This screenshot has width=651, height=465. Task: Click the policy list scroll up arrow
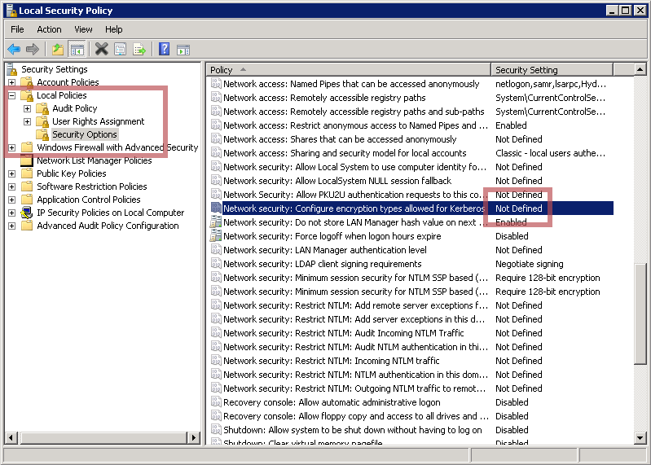click(640, 70)
